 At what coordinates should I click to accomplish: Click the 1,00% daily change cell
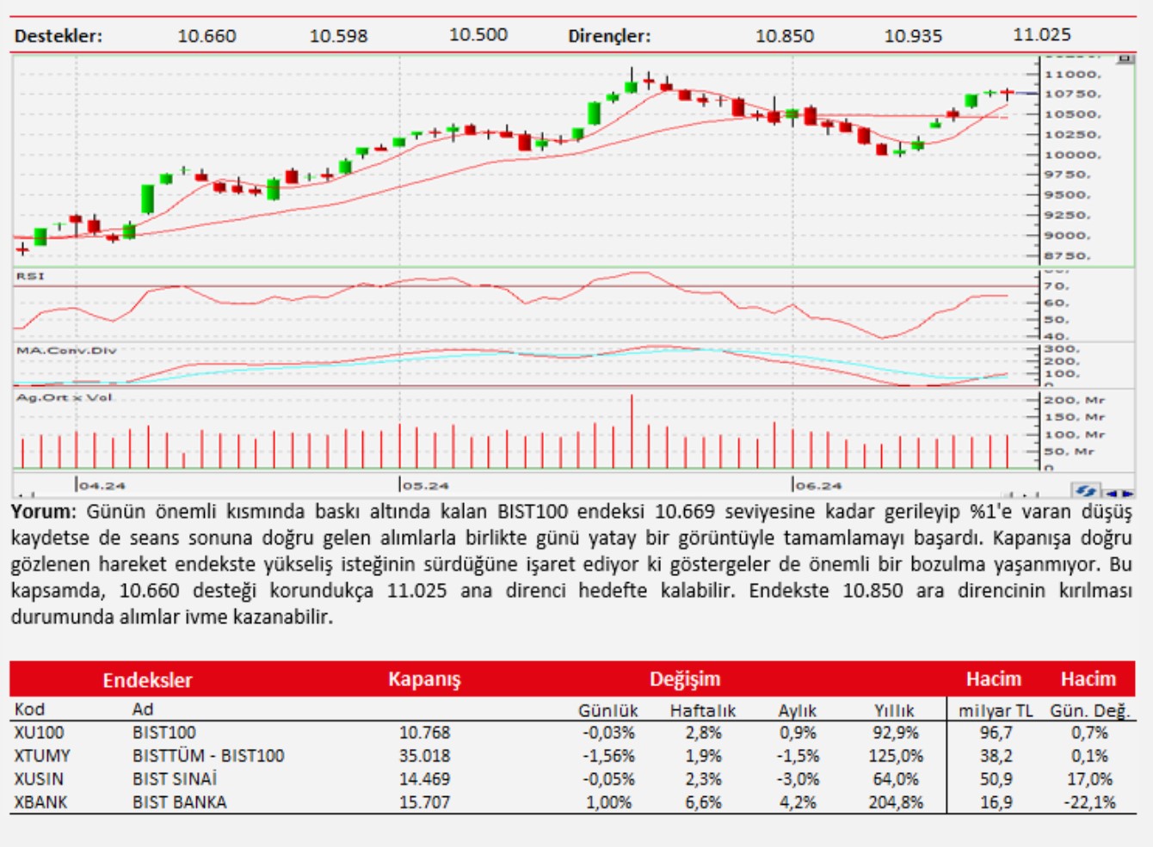coord(608,802)
